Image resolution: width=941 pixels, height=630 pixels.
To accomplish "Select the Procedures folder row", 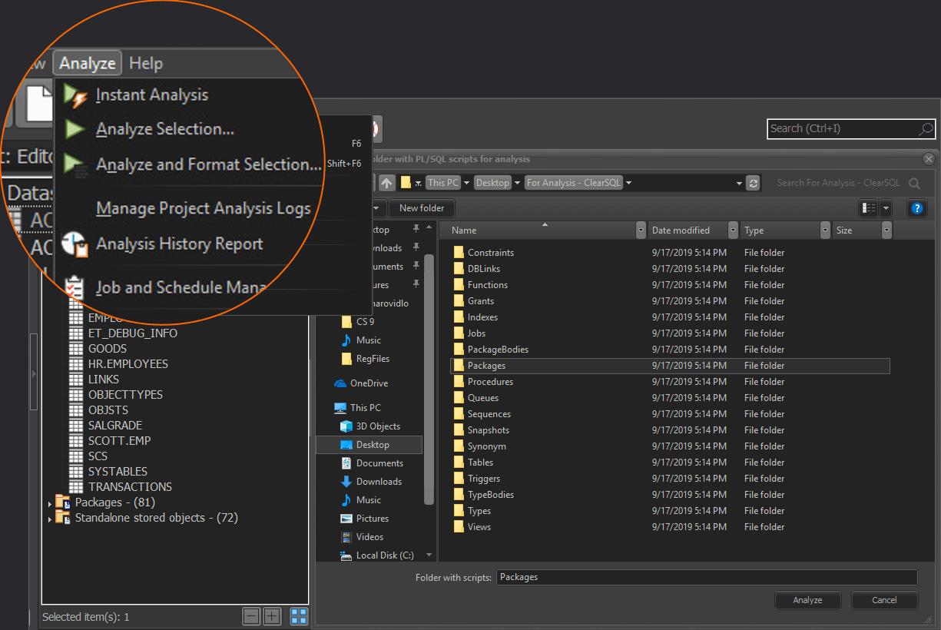I will 670,382.
